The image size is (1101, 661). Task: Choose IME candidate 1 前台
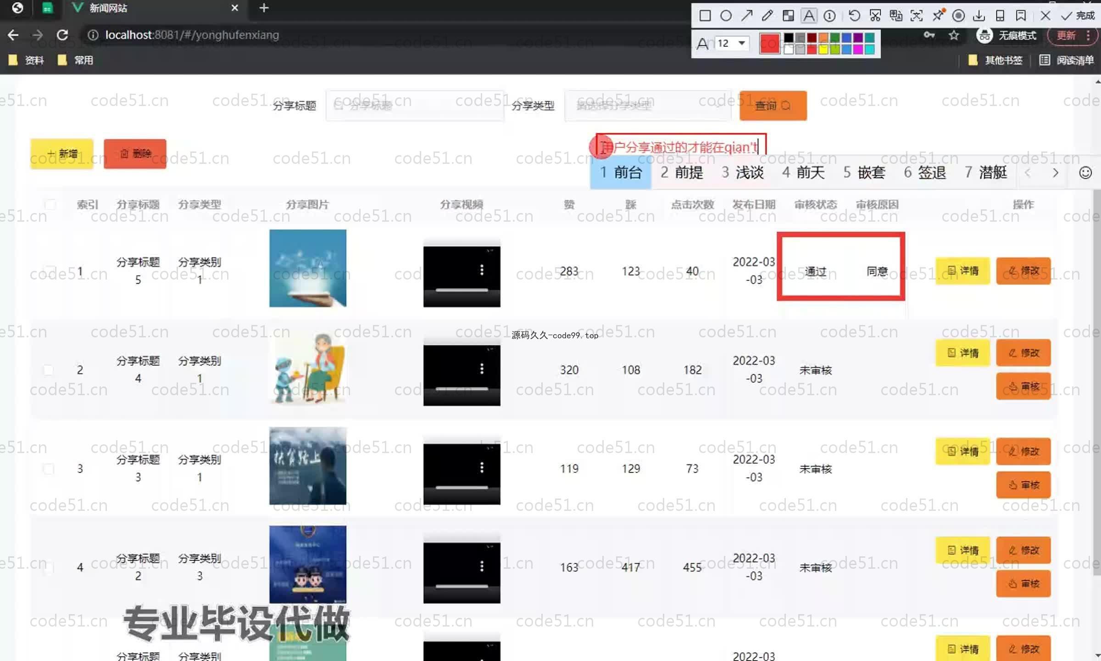621,173
